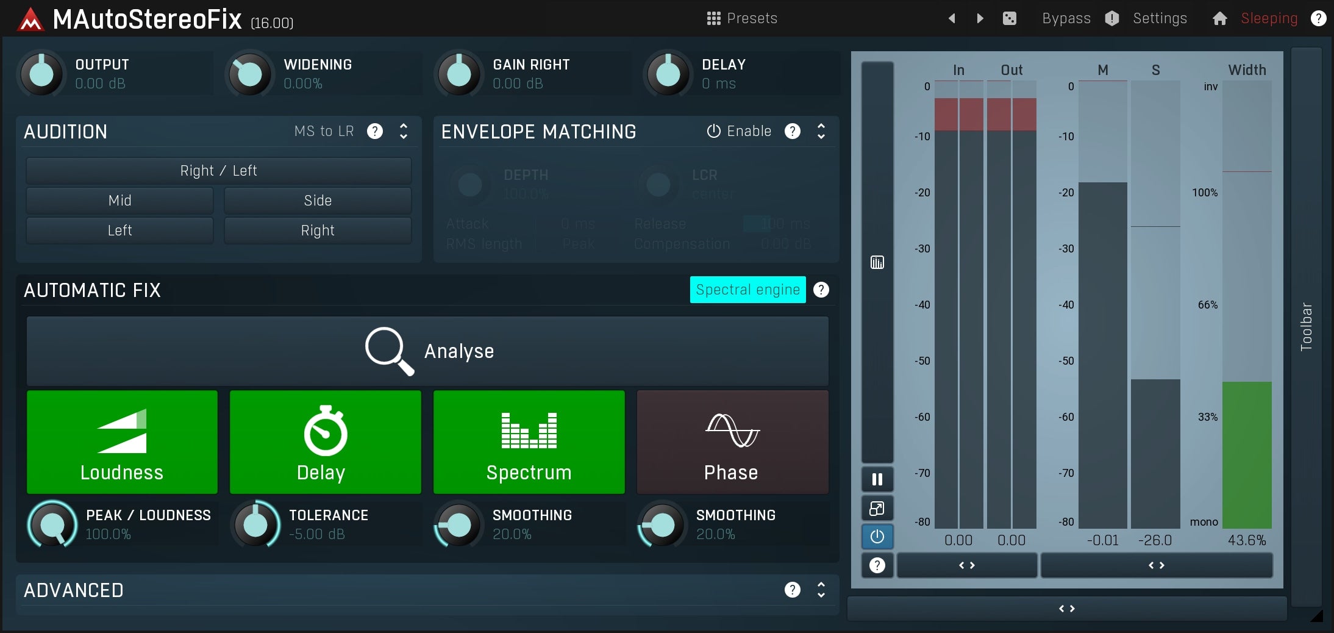
Task: Select the Mid audition channel
Action: click(119, 200)
